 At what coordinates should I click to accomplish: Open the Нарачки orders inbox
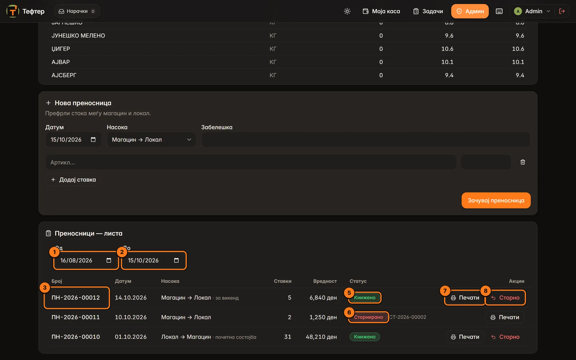77,11
